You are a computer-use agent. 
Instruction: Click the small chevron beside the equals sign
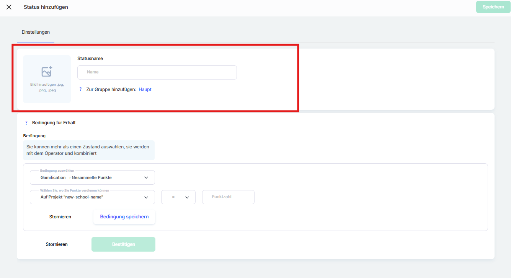point(187,197)
